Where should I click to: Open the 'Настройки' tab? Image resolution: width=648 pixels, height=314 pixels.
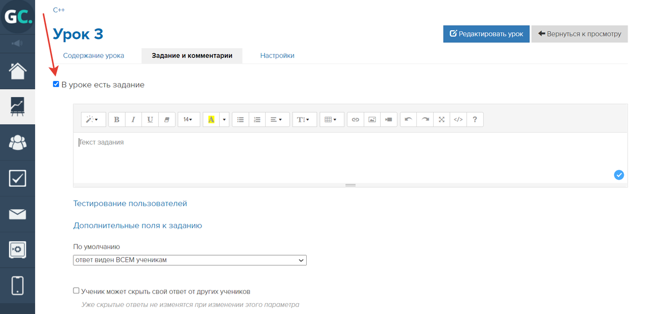coord(277,56)
